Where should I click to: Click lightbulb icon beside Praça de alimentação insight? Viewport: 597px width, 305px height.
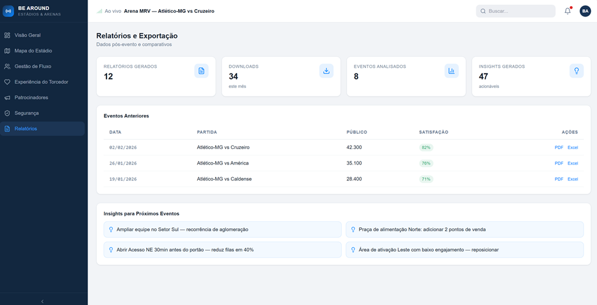pos(353,229)
